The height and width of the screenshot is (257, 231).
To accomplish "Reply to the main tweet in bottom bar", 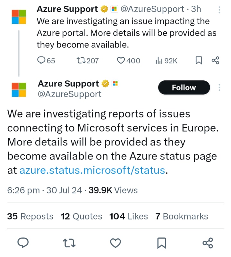I will pyautogui.click(x=23, y=243).
